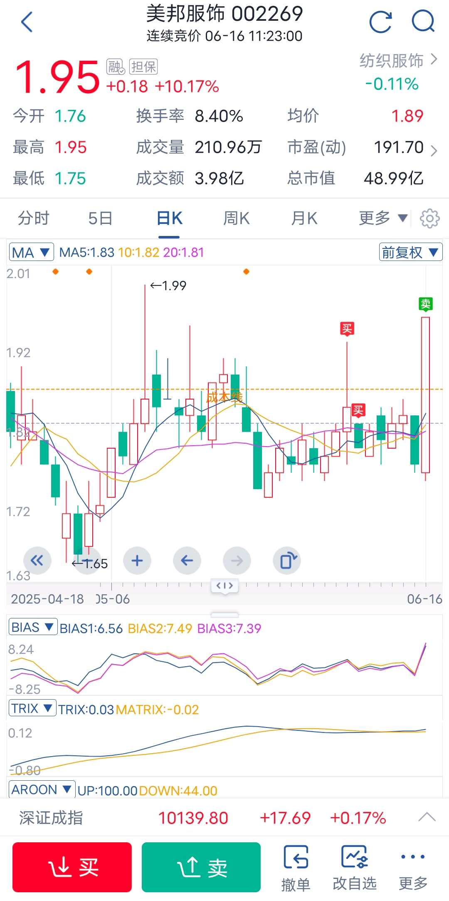This screenshot has height=901, width=449.
Task: Open bottom 更多 three-dots menu
Action: tap(413, 868)
